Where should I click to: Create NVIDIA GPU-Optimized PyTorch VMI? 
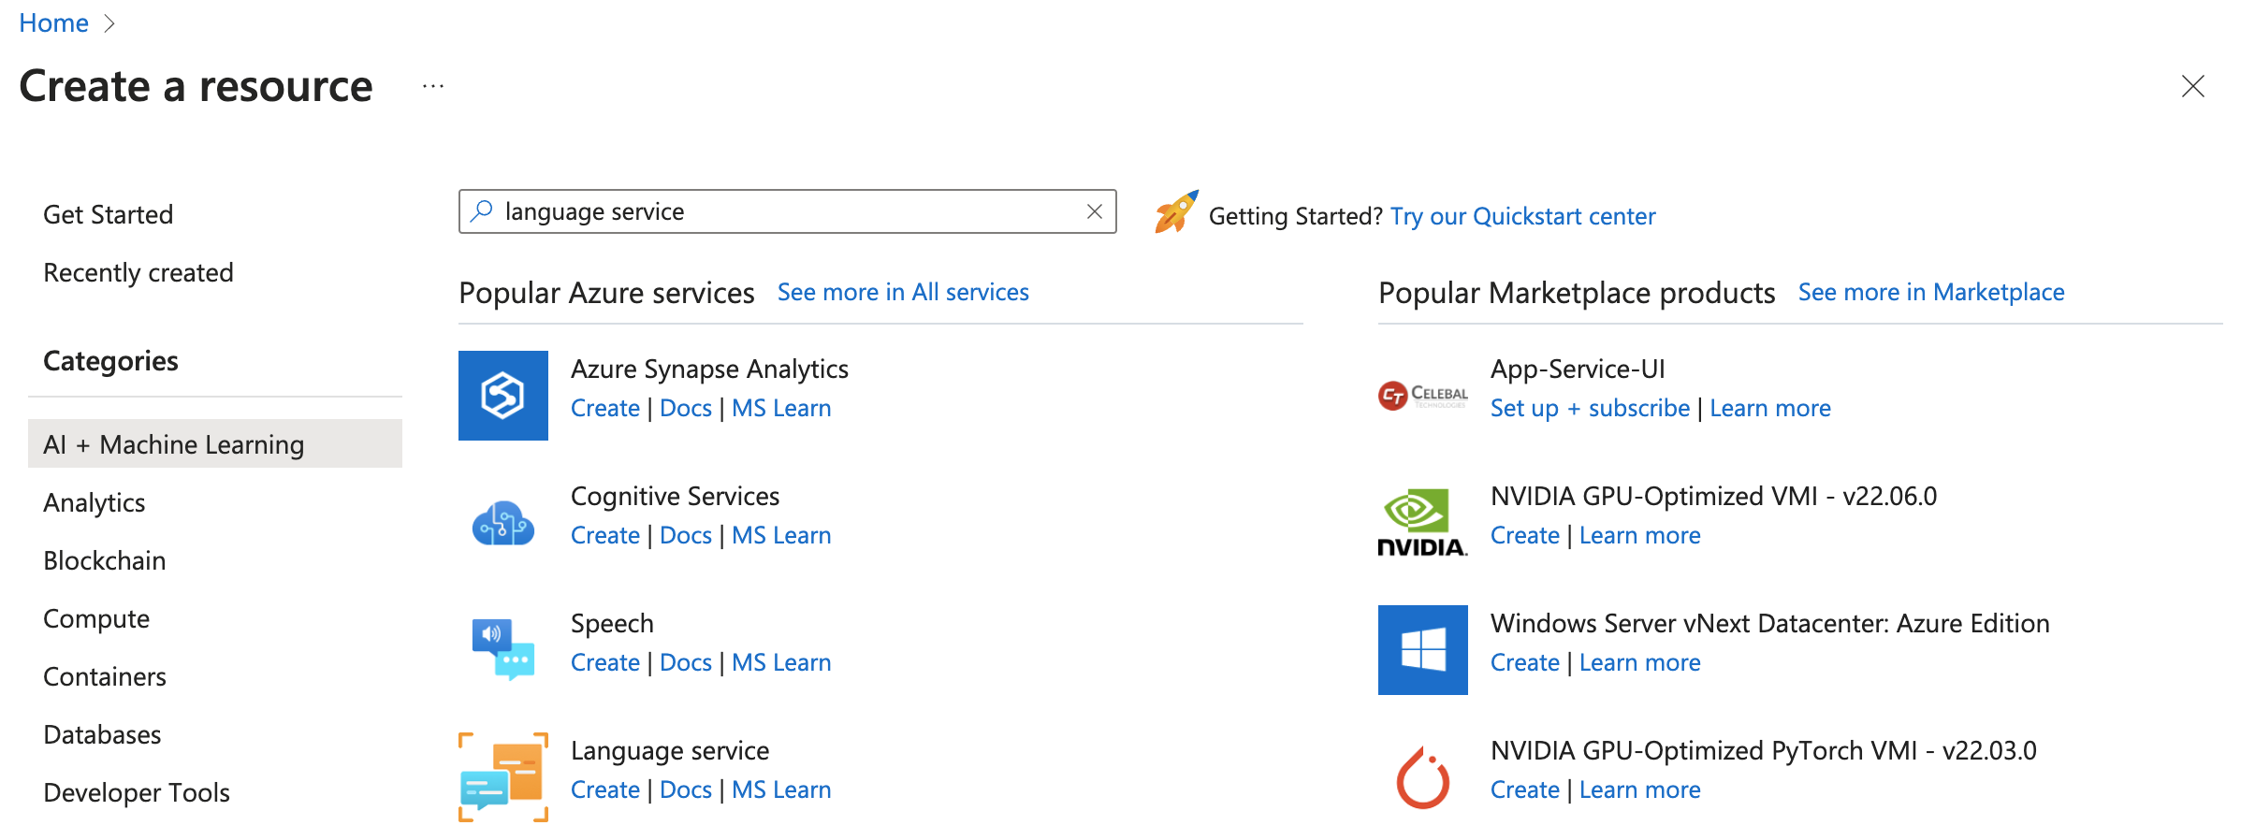click(1524, 789)
